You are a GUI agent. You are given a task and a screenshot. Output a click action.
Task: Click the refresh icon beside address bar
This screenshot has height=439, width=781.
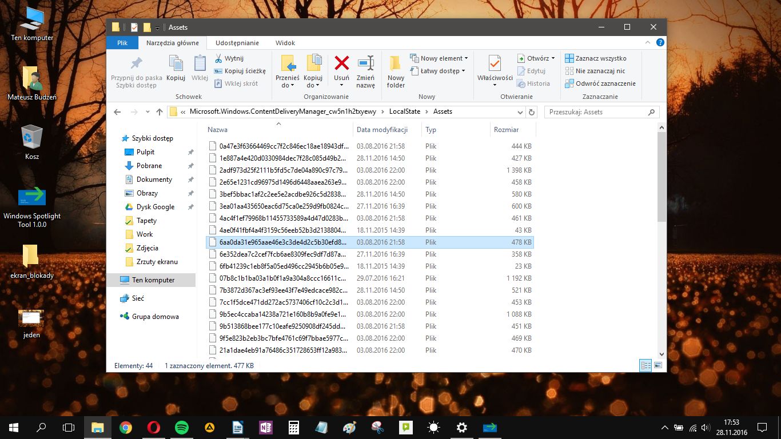532,112
